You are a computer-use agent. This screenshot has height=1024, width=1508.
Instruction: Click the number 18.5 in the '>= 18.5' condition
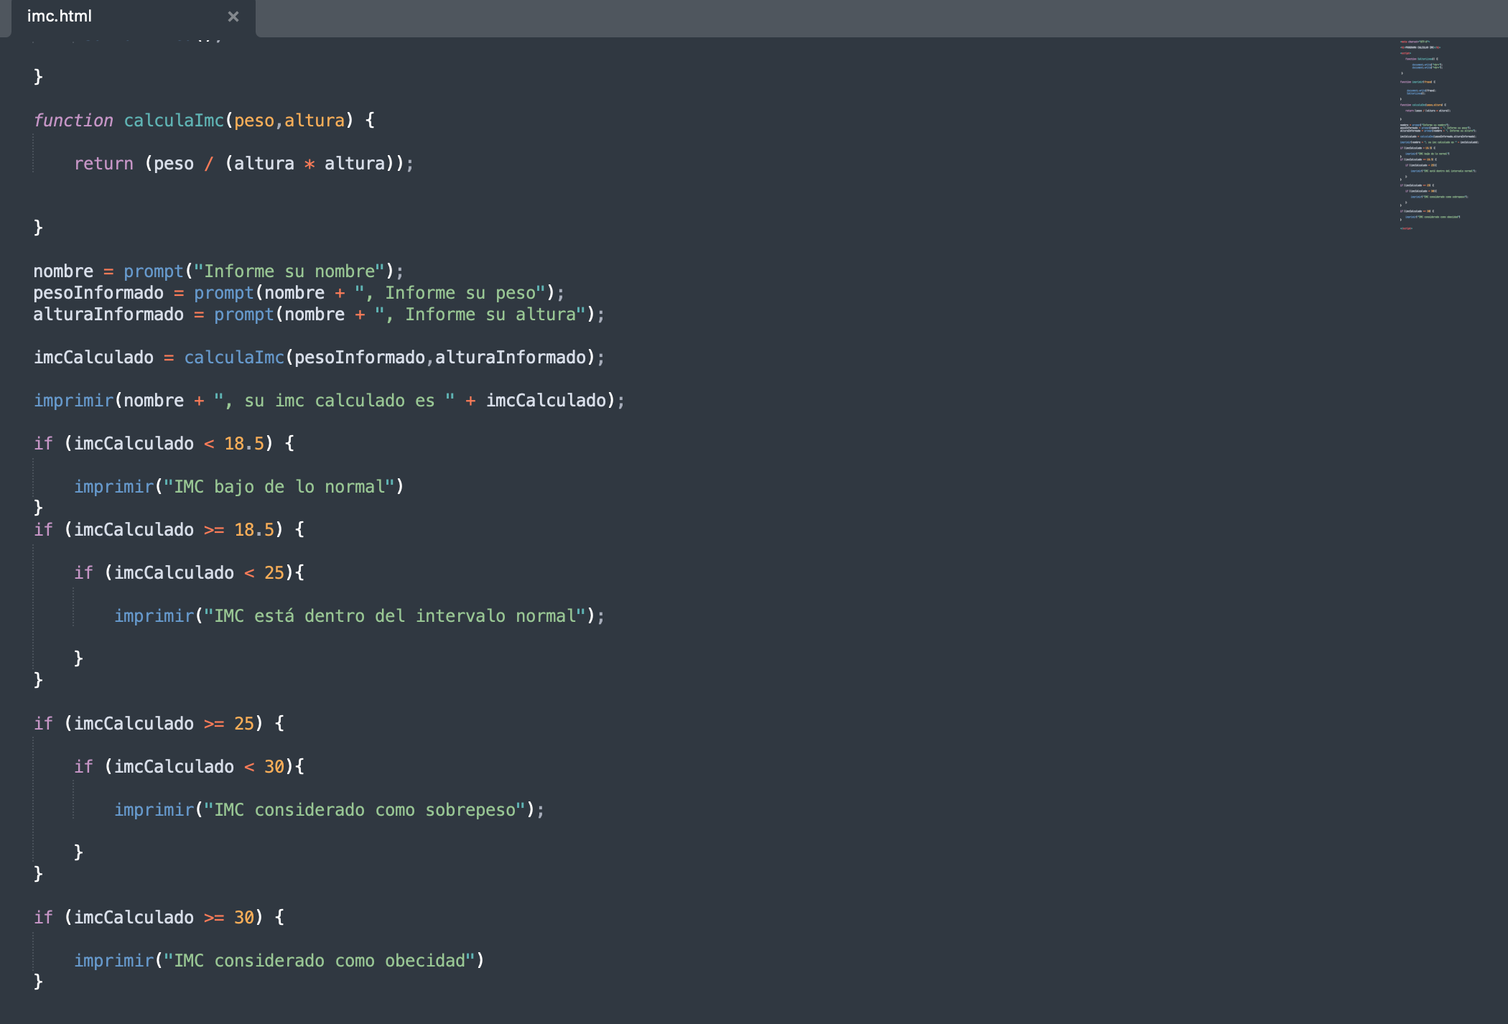(254, 529)
